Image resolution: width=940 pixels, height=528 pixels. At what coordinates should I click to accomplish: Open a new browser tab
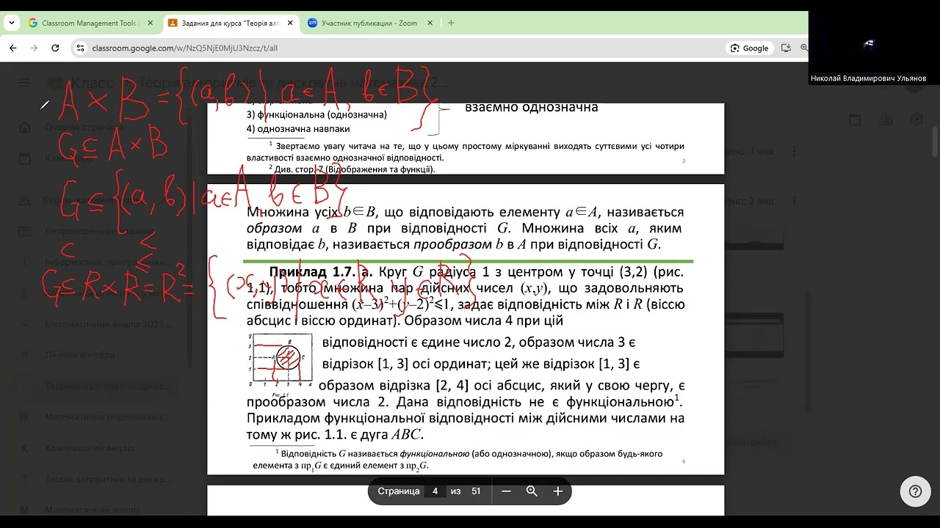click(x=451, y=23)
